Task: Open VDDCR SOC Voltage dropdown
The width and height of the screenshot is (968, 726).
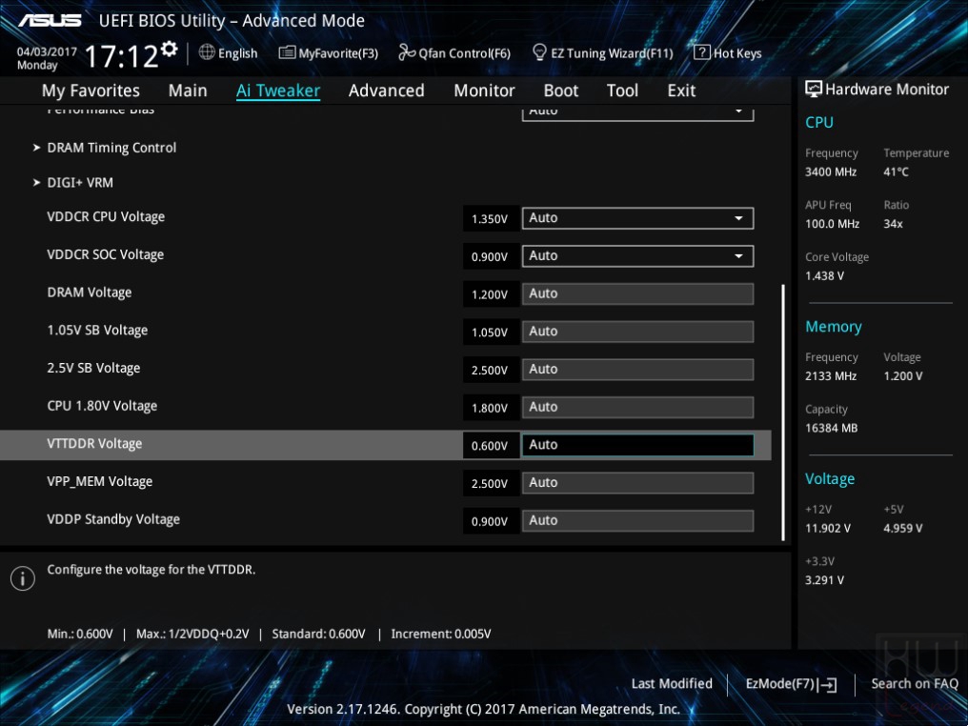Action: [x=637, y=256]
